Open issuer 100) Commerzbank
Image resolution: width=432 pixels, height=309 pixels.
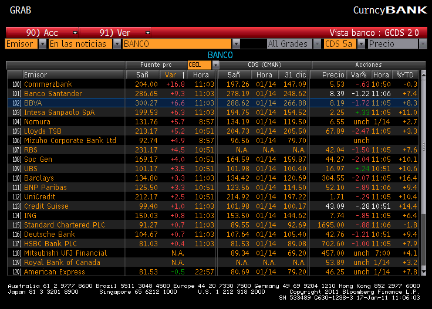pyautogui.click(x=48, y=84)
